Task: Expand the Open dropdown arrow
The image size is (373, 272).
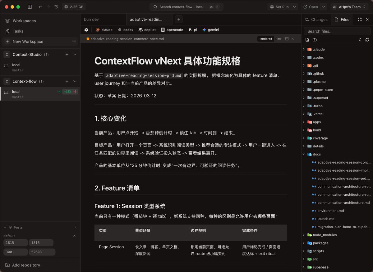Action: (324, 7)
